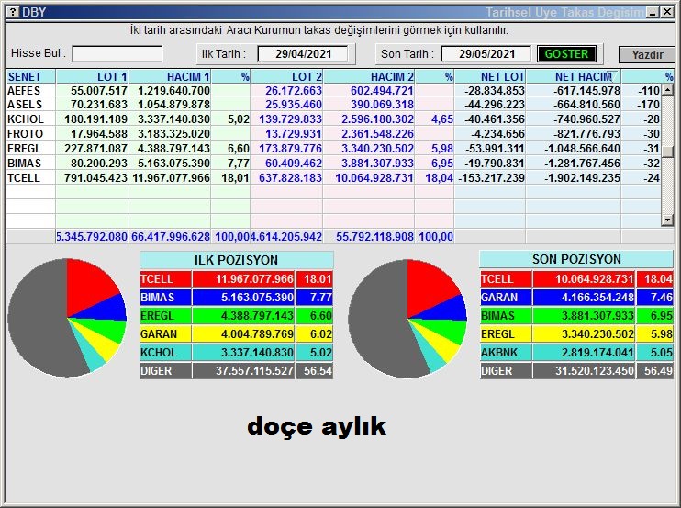Click EREGL NET LOT value -53.991.311
Screen dimensions: 681x508
[495, 149]
